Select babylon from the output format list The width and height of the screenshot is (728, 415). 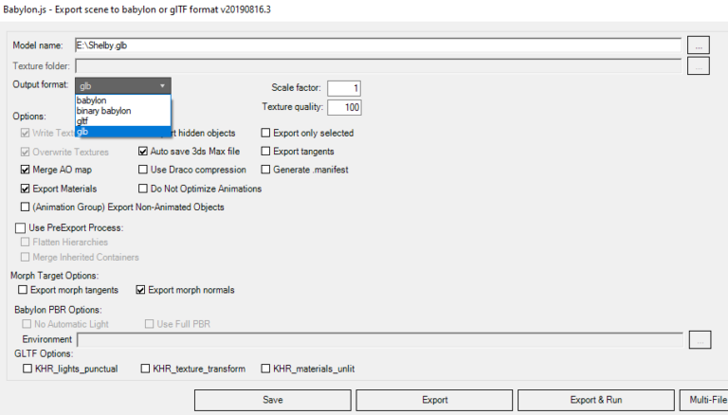[123, 100]
